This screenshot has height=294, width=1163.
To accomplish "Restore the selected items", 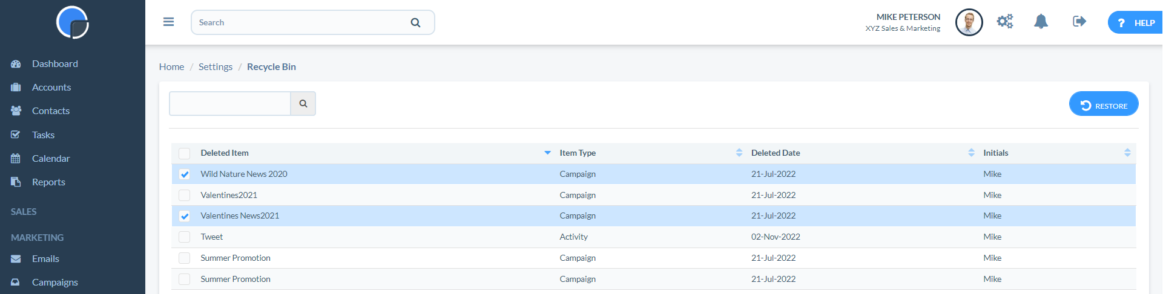I will 1104,104.
